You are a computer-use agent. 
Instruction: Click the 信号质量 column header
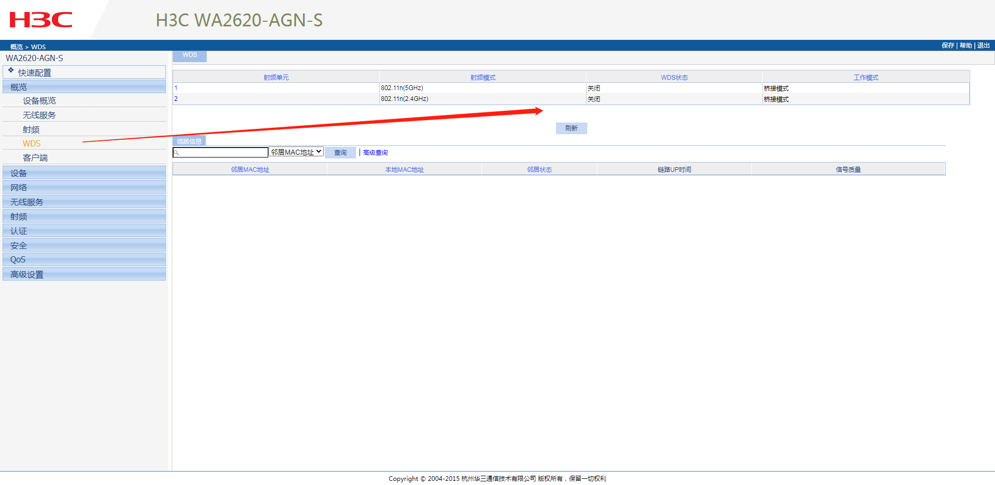(848, 170)
